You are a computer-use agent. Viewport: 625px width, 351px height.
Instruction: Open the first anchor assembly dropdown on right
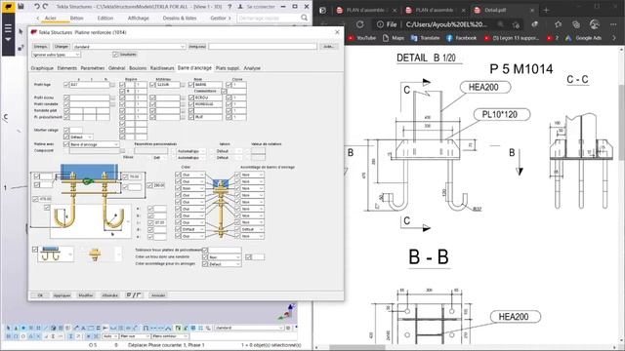[252, 175]
